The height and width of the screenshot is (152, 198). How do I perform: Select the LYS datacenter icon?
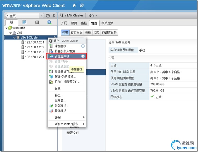(14, 33)
